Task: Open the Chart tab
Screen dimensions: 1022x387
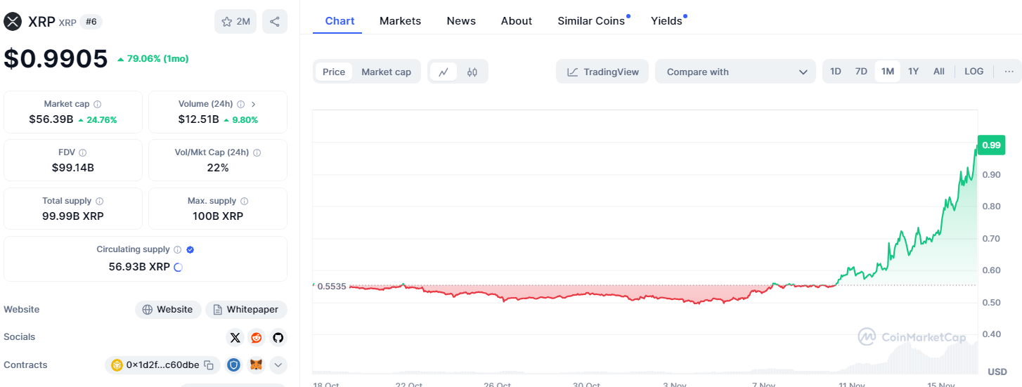Action: [x=339, y=21]
